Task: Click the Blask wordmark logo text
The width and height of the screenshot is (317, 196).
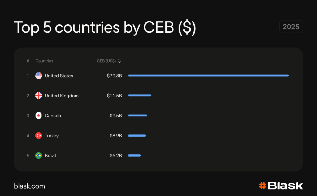Action: pyautogui.click(x=285, y=186)
